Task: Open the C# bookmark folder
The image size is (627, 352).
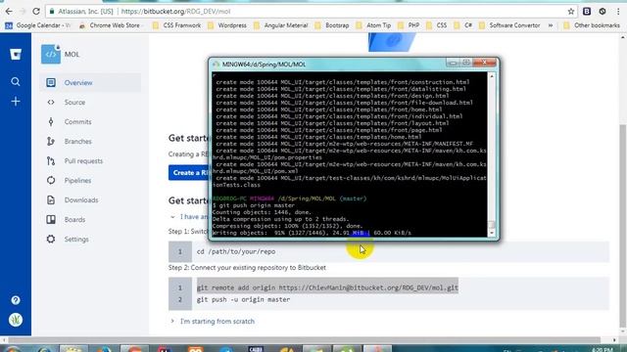Action: click(463, 25)
